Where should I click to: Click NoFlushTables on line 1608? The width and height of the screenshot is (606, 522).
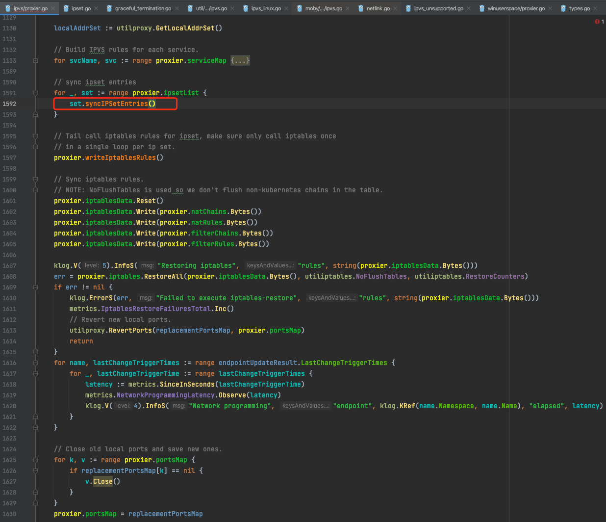pos(381,277)
